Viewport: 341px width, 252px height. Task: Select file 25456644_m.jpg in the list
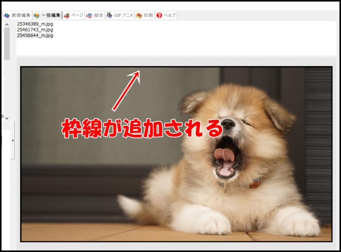pyautogui.click(x=35, y=35)
